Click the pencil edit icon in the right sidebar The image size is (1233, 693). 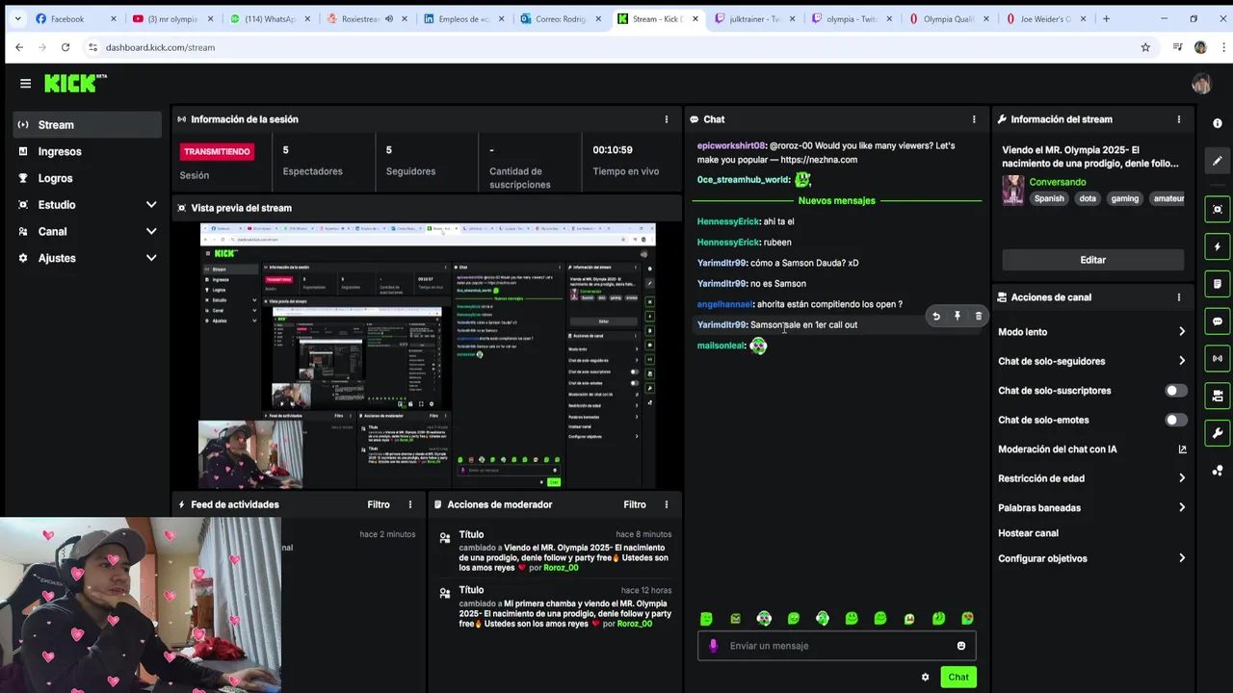[x=1218, y=161]
